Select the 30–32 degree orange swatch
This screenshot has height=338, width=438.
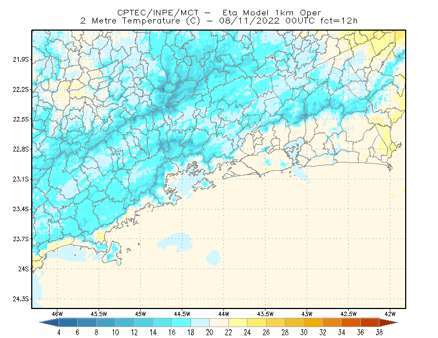click(x=313, y=323)
